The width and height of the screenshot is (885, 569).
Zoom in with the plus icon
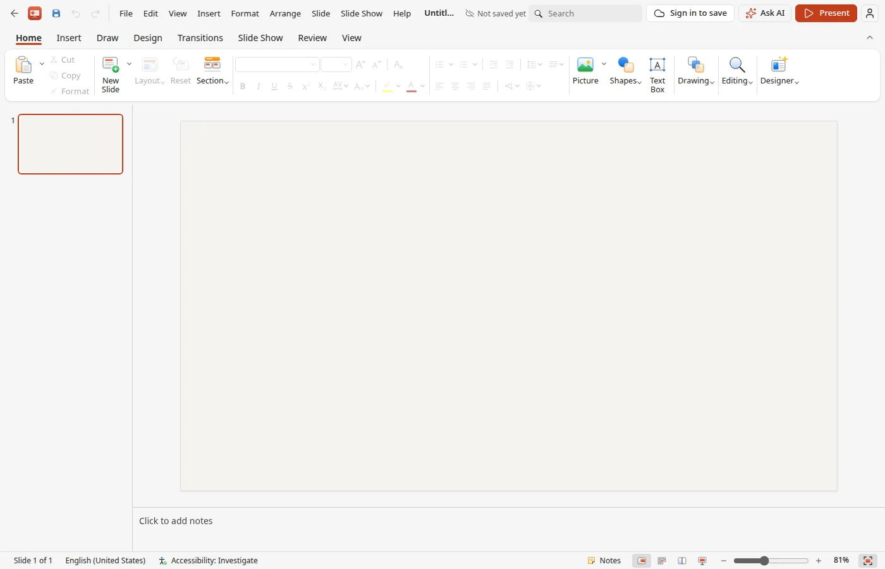click(819, 561)
